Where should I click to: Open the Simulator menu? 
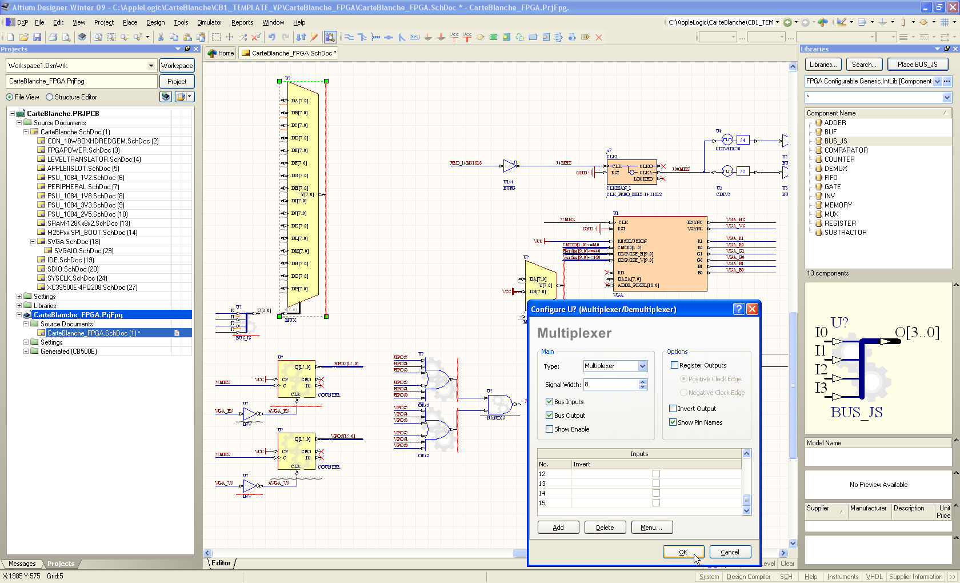pos(210,22)
